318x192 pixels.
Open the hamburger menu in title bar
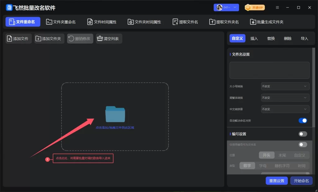coord(277,7)
